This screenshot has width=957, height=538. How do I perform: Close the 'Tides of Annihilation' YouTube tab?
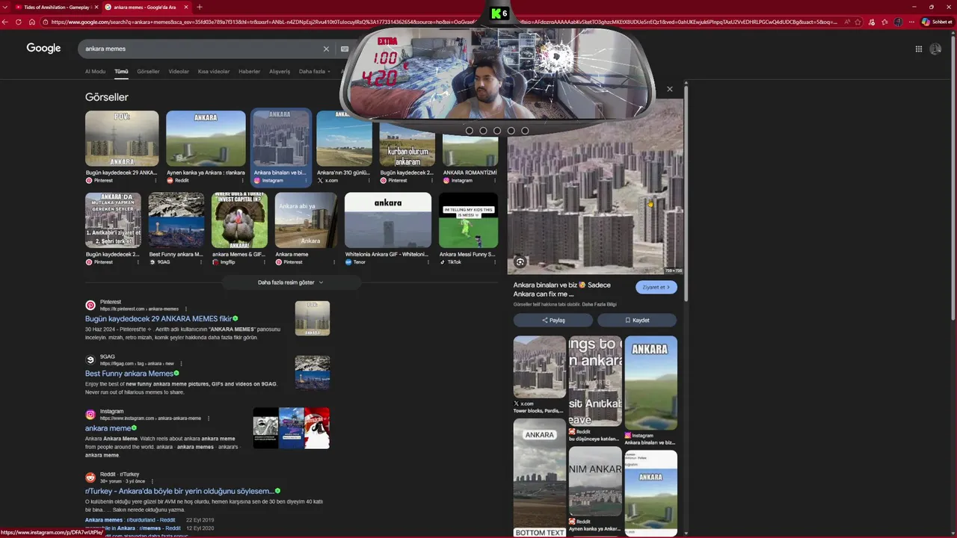(95, 7)
